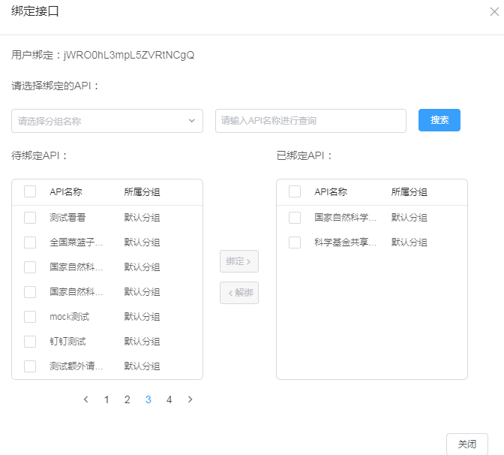Jump to page 4 of API list
Screen dimensions: 504x455
point(169,399)
